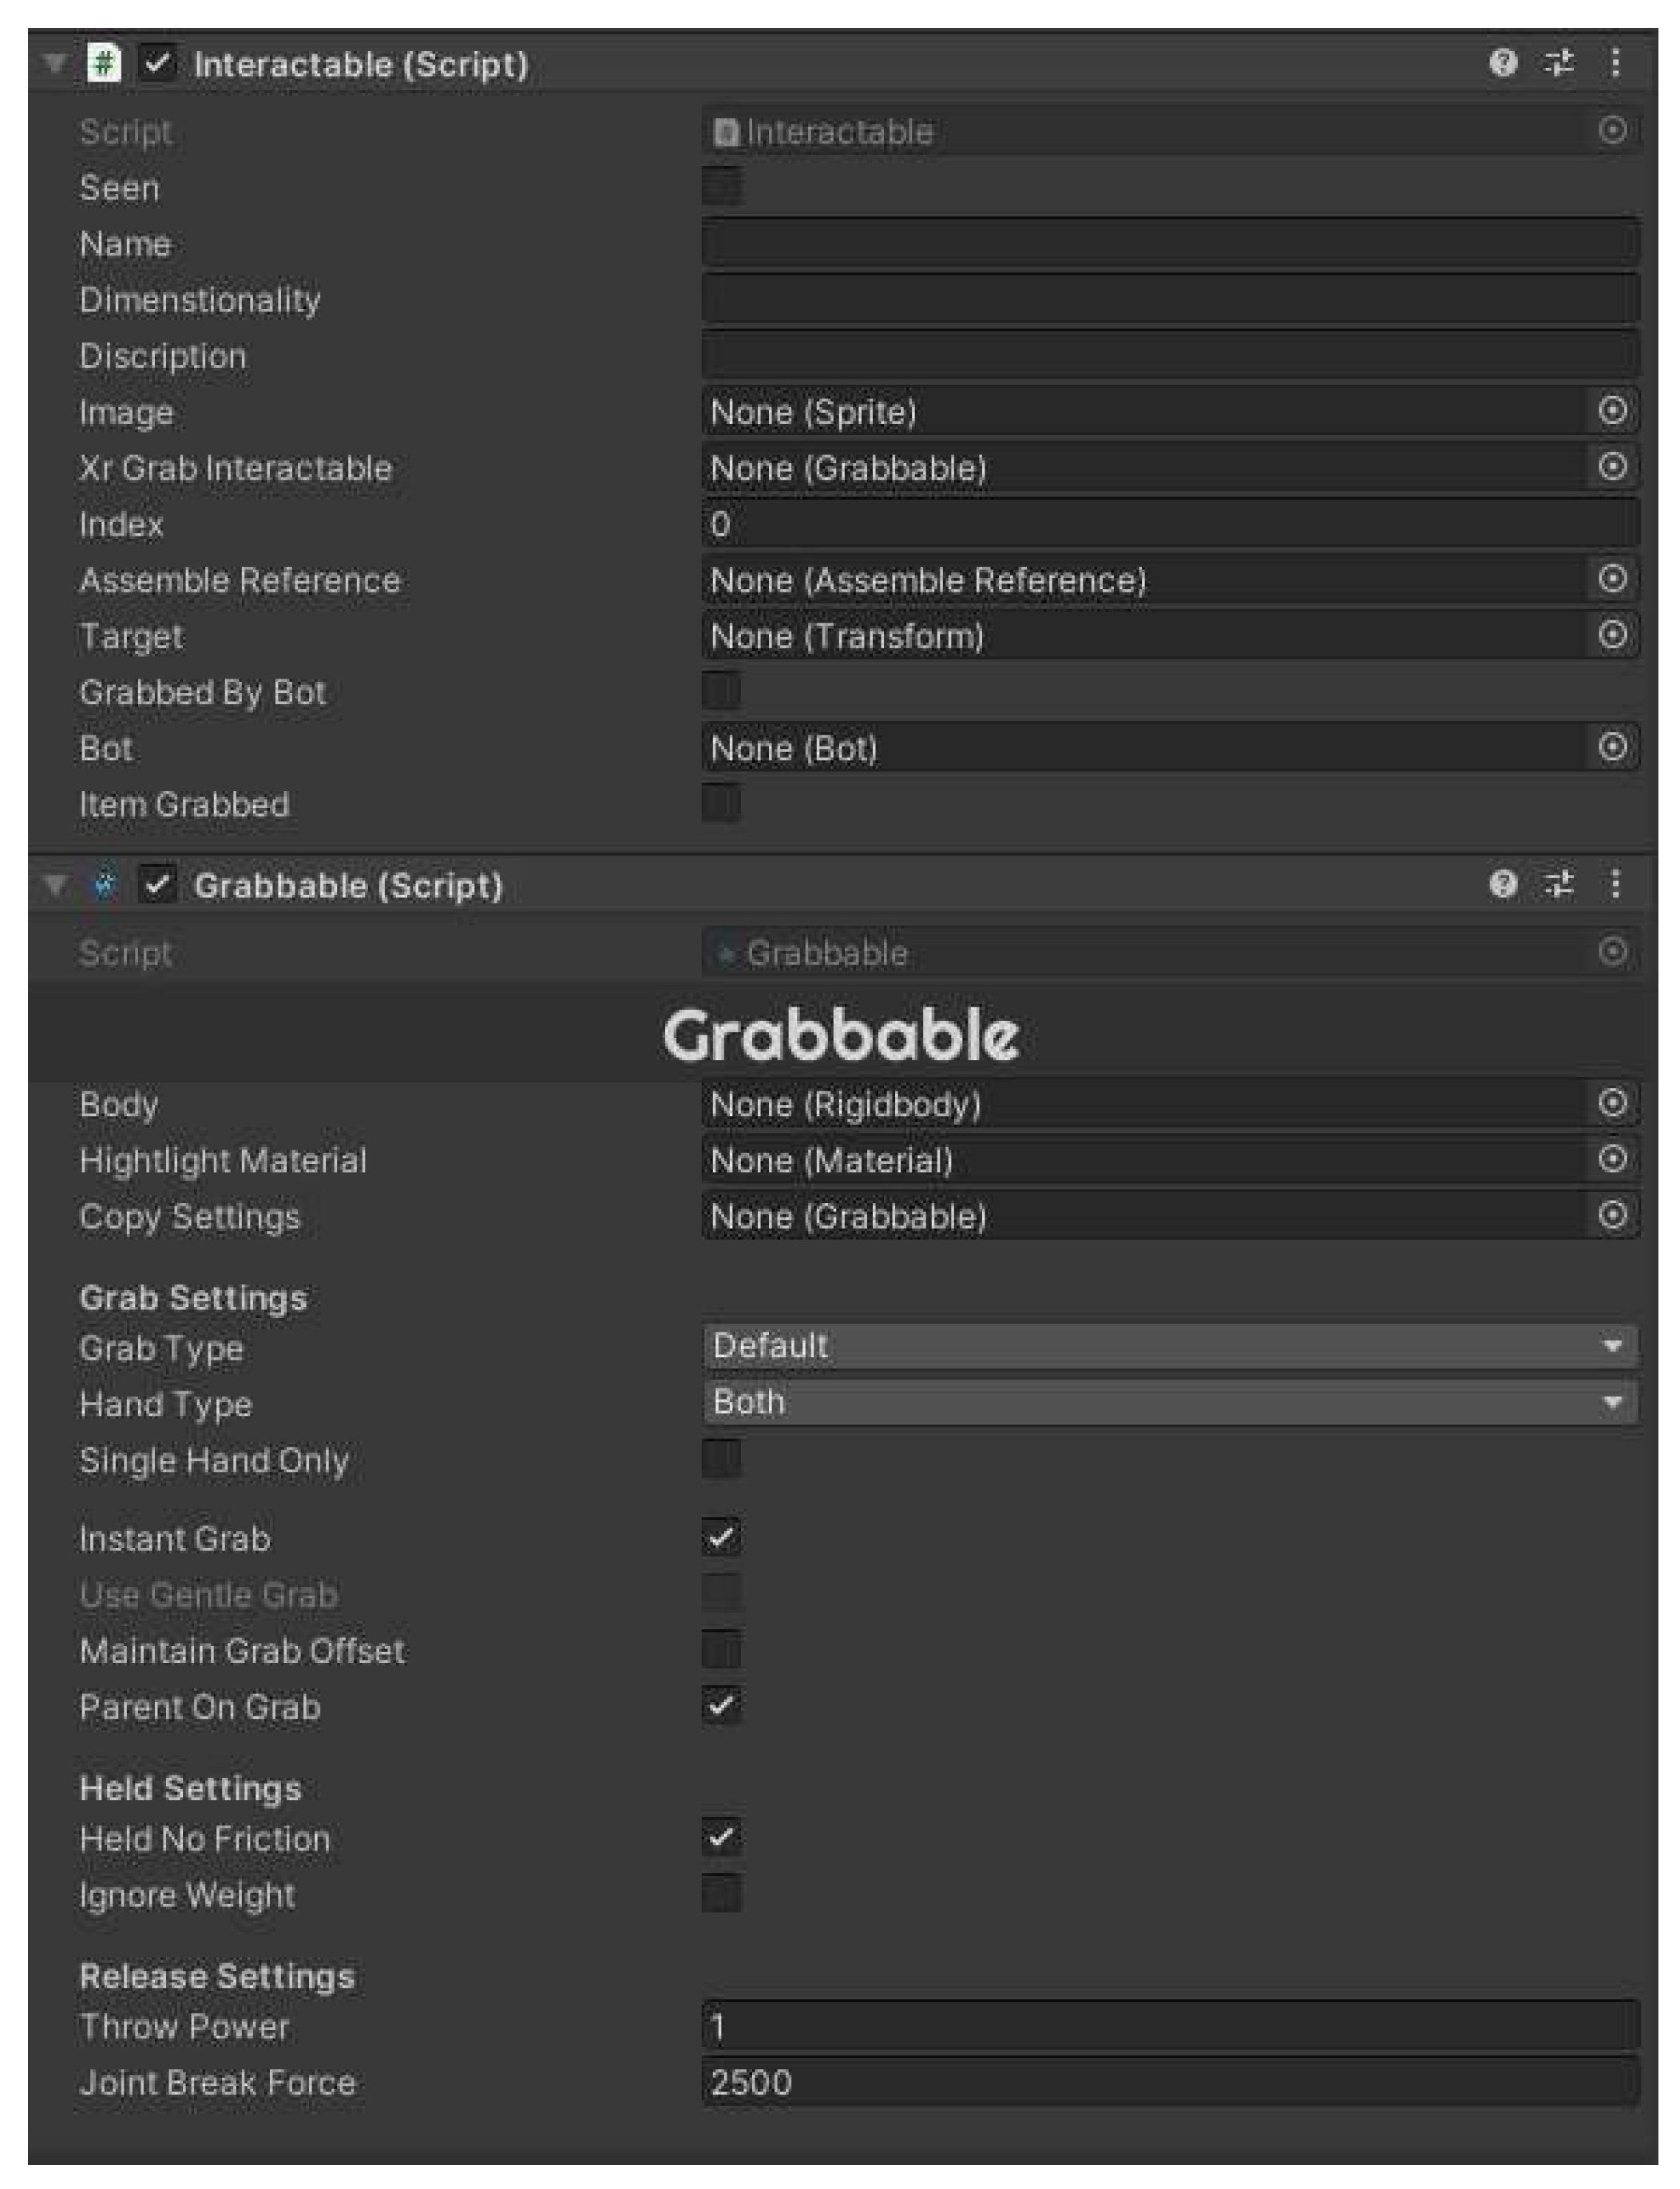
Task: Toggle the Ignore Weight checkbox
Action: coord(721,1894)
